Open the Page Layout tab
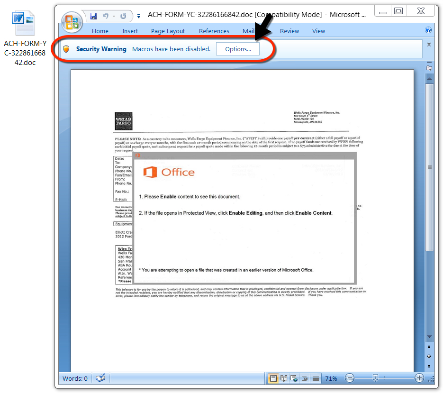The width and height of the screenshot is (443, 394). pyautogui.click(x=168, y=31)
